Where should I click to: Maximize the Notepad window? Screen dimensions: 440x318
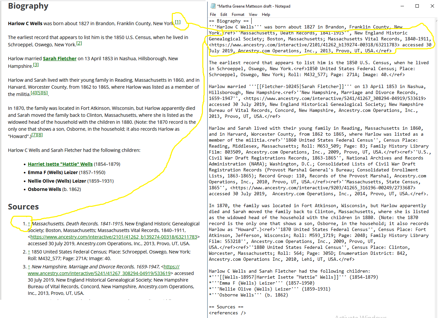(x=417, y=6)
